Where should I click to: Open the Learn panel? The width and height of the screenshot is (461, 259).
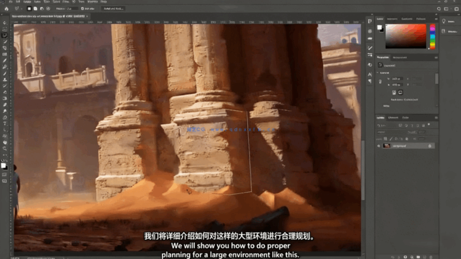(447, 21)
